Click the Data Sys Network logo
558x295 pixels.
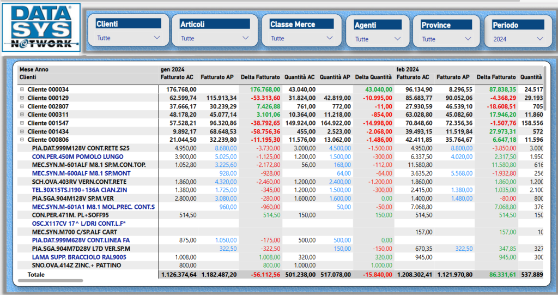click(41, 27)
